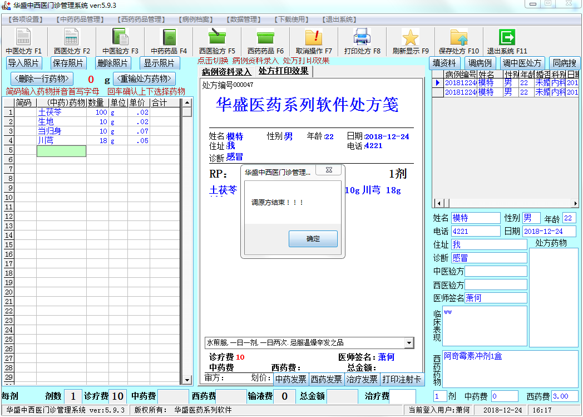This screenshot has width=583, height=417.
Task: Click the 调病例 button
Action: point(480,63)
